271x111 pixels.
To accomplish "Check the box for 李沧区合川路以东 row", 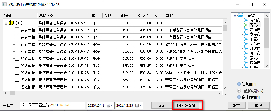I will pos(17,51).
